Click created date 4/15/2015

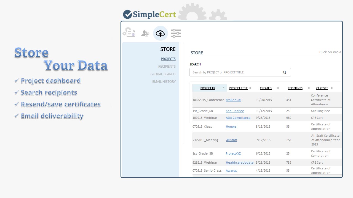point(263,170)
